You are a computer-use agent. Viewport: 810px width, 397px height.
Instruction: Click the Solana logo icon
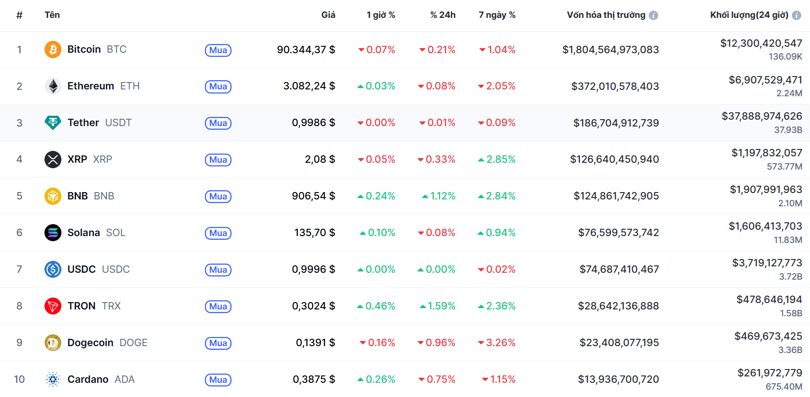(x=53, y=233)
